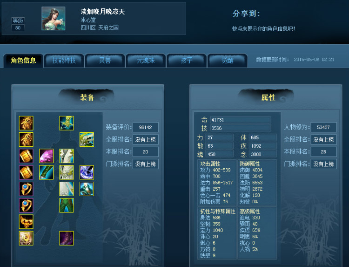Select the green boots equipment icon
The image size is (349, 267).
pos(46,172)
